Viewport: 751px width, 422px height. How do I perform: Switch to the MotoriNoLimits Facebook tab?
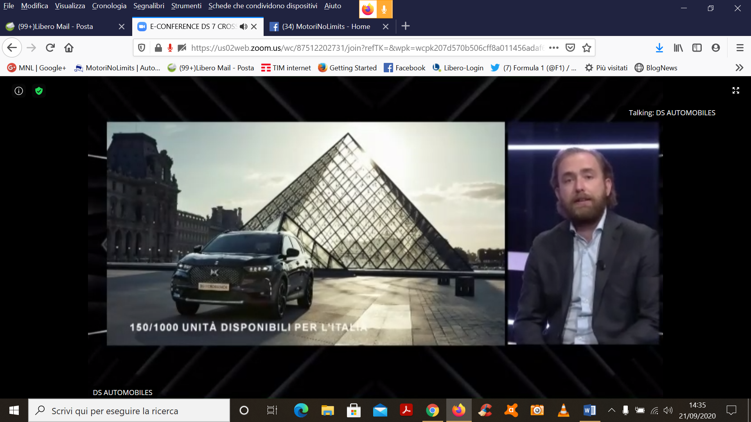[326, 27]
